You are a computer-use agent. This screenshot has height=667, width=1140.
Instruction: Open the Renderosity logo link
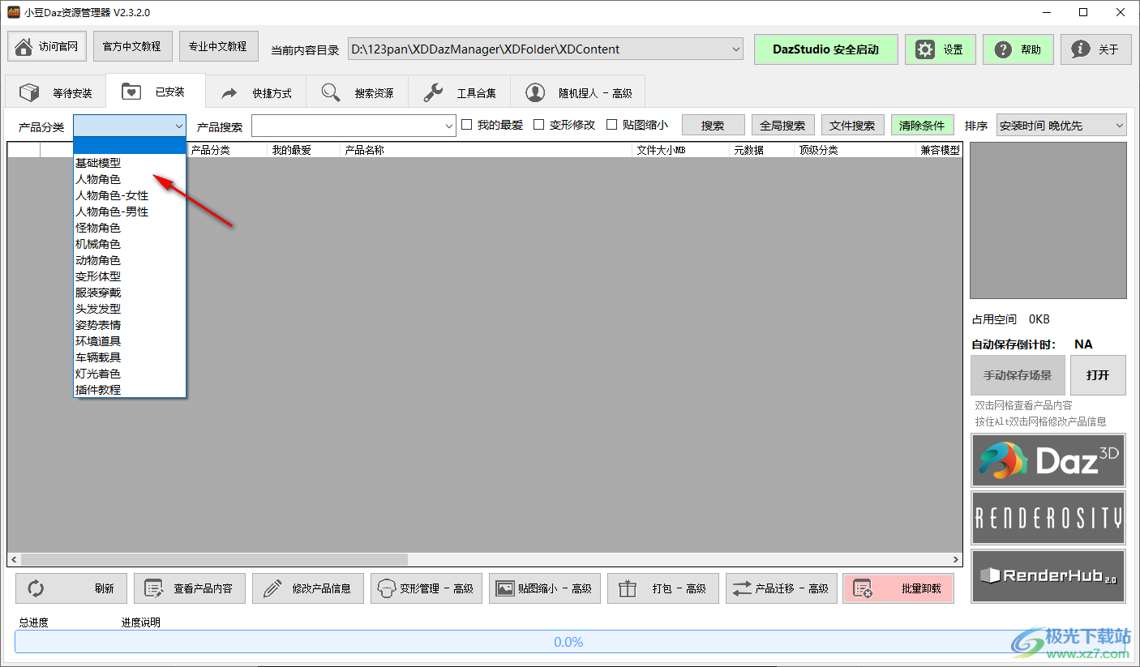tap(1048, 518)
